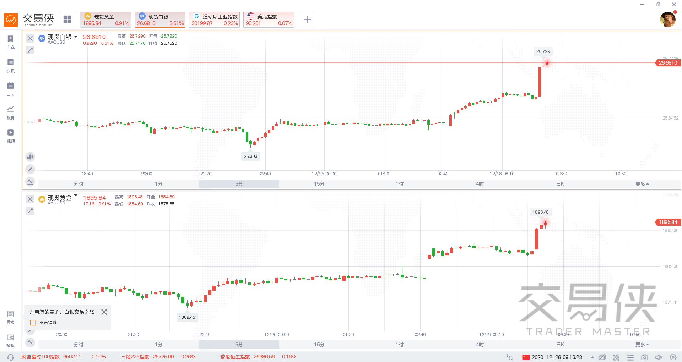Click the 25.393 low marker on silver chart
This screenshot has height=362, width=682.
coord(250,156)
